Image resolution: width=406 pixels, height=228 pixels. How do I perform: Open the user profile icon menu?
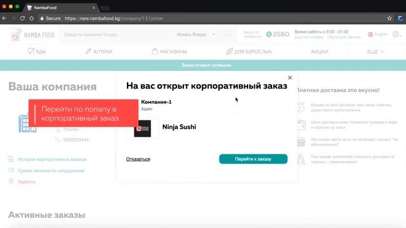pos(396,34)
